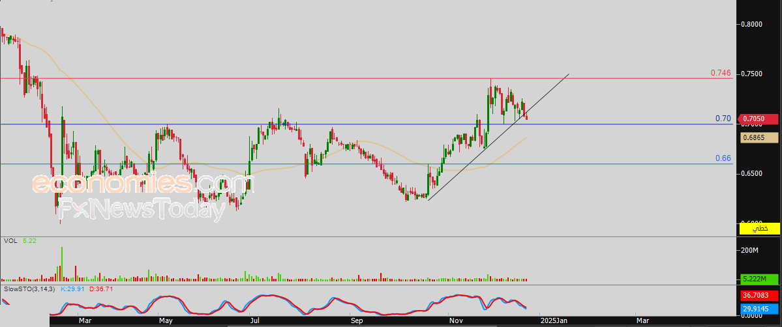Click the Mar label preceding May

85,320
